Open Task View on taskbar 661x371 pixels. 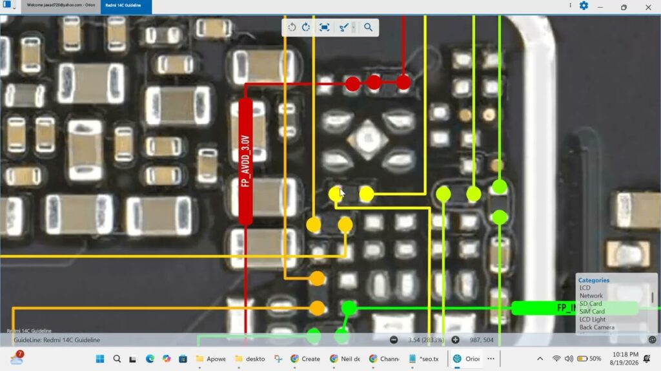pos(133,359)
